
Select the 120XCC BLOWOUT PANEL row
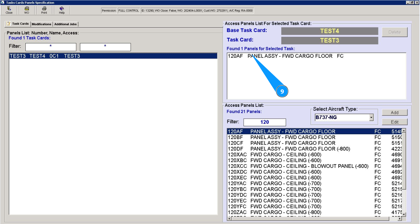click(x=314, y=166)
